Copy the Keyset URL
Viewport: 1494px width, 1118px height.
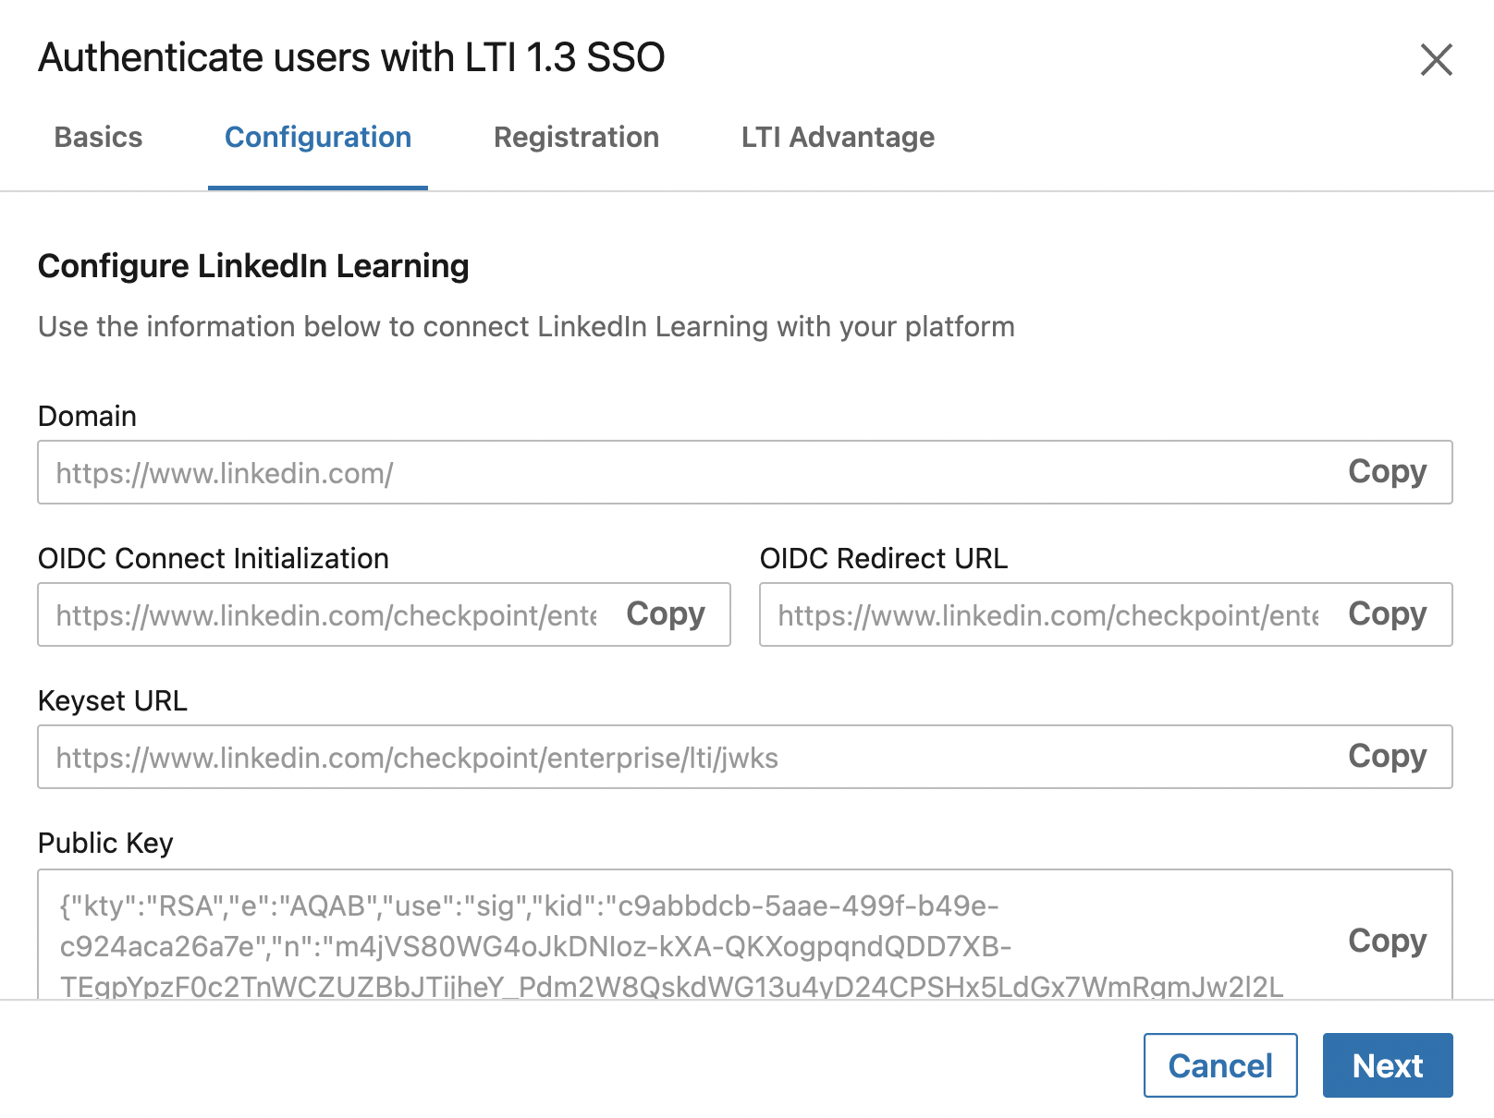pyautogui.click(x=1387, y=757)
